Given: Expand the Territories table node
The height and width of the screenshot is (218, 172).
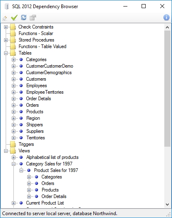Looking at the screenshot, I should pos(13,138).
